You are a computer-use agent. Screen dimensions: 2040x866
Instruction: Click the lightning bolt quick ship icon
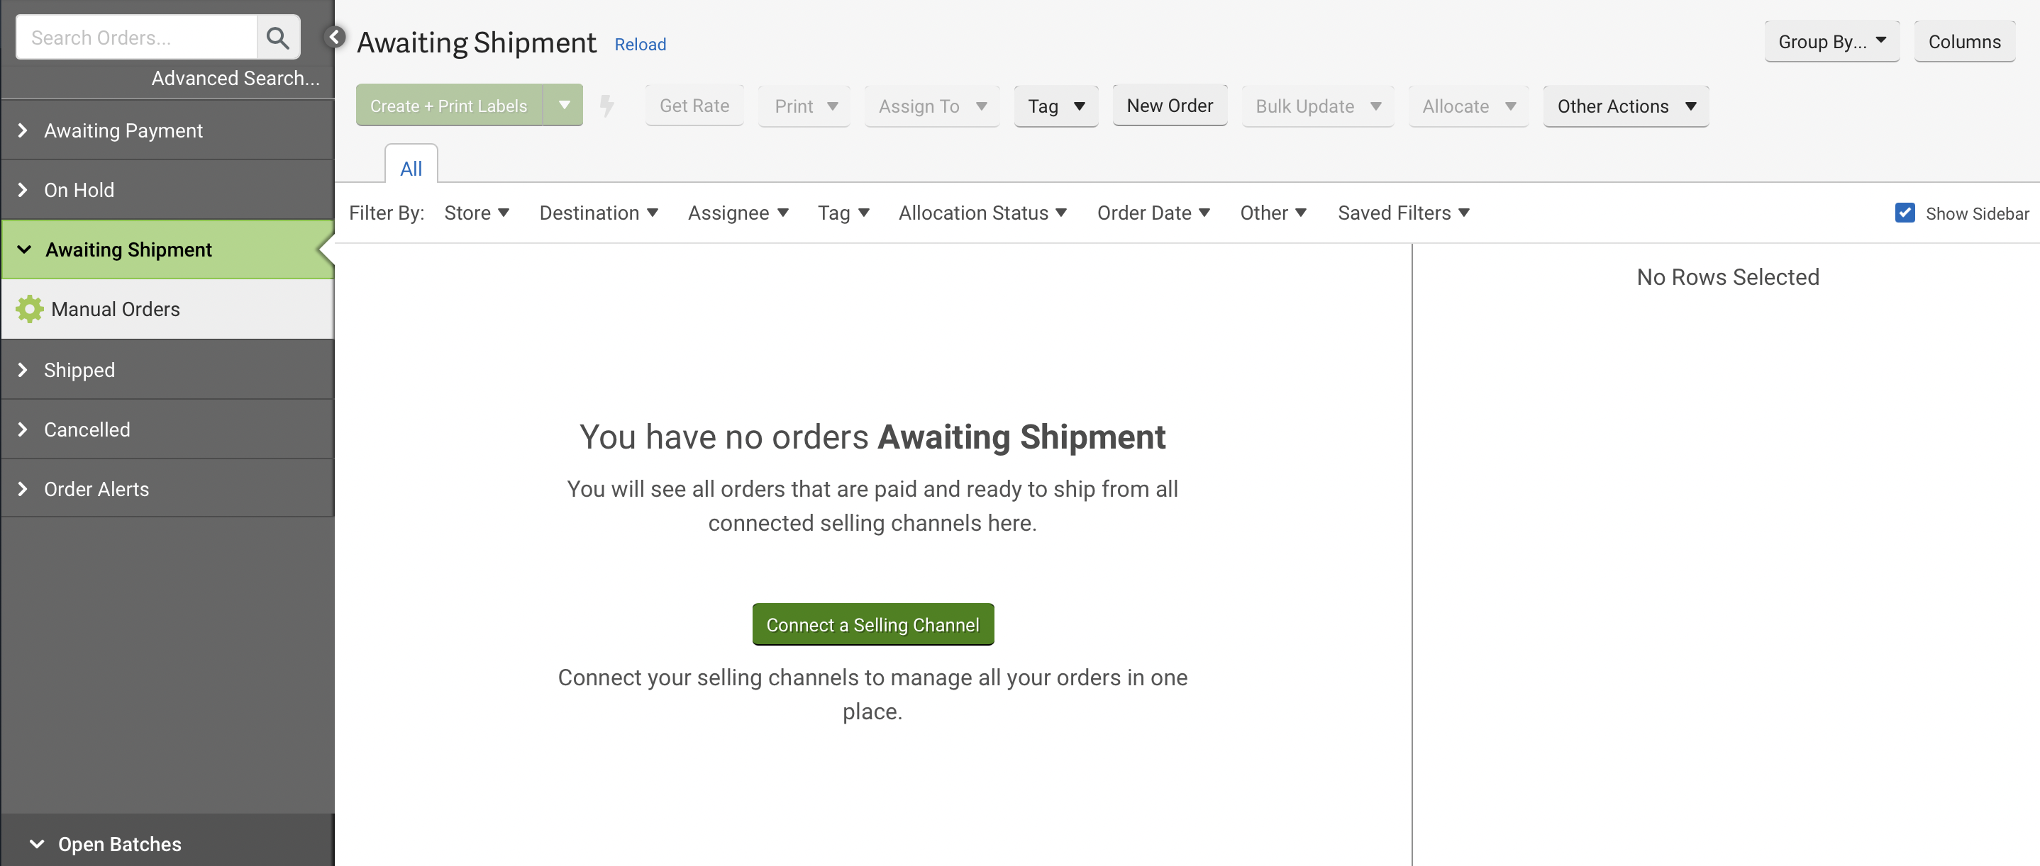tap(606, 106)
